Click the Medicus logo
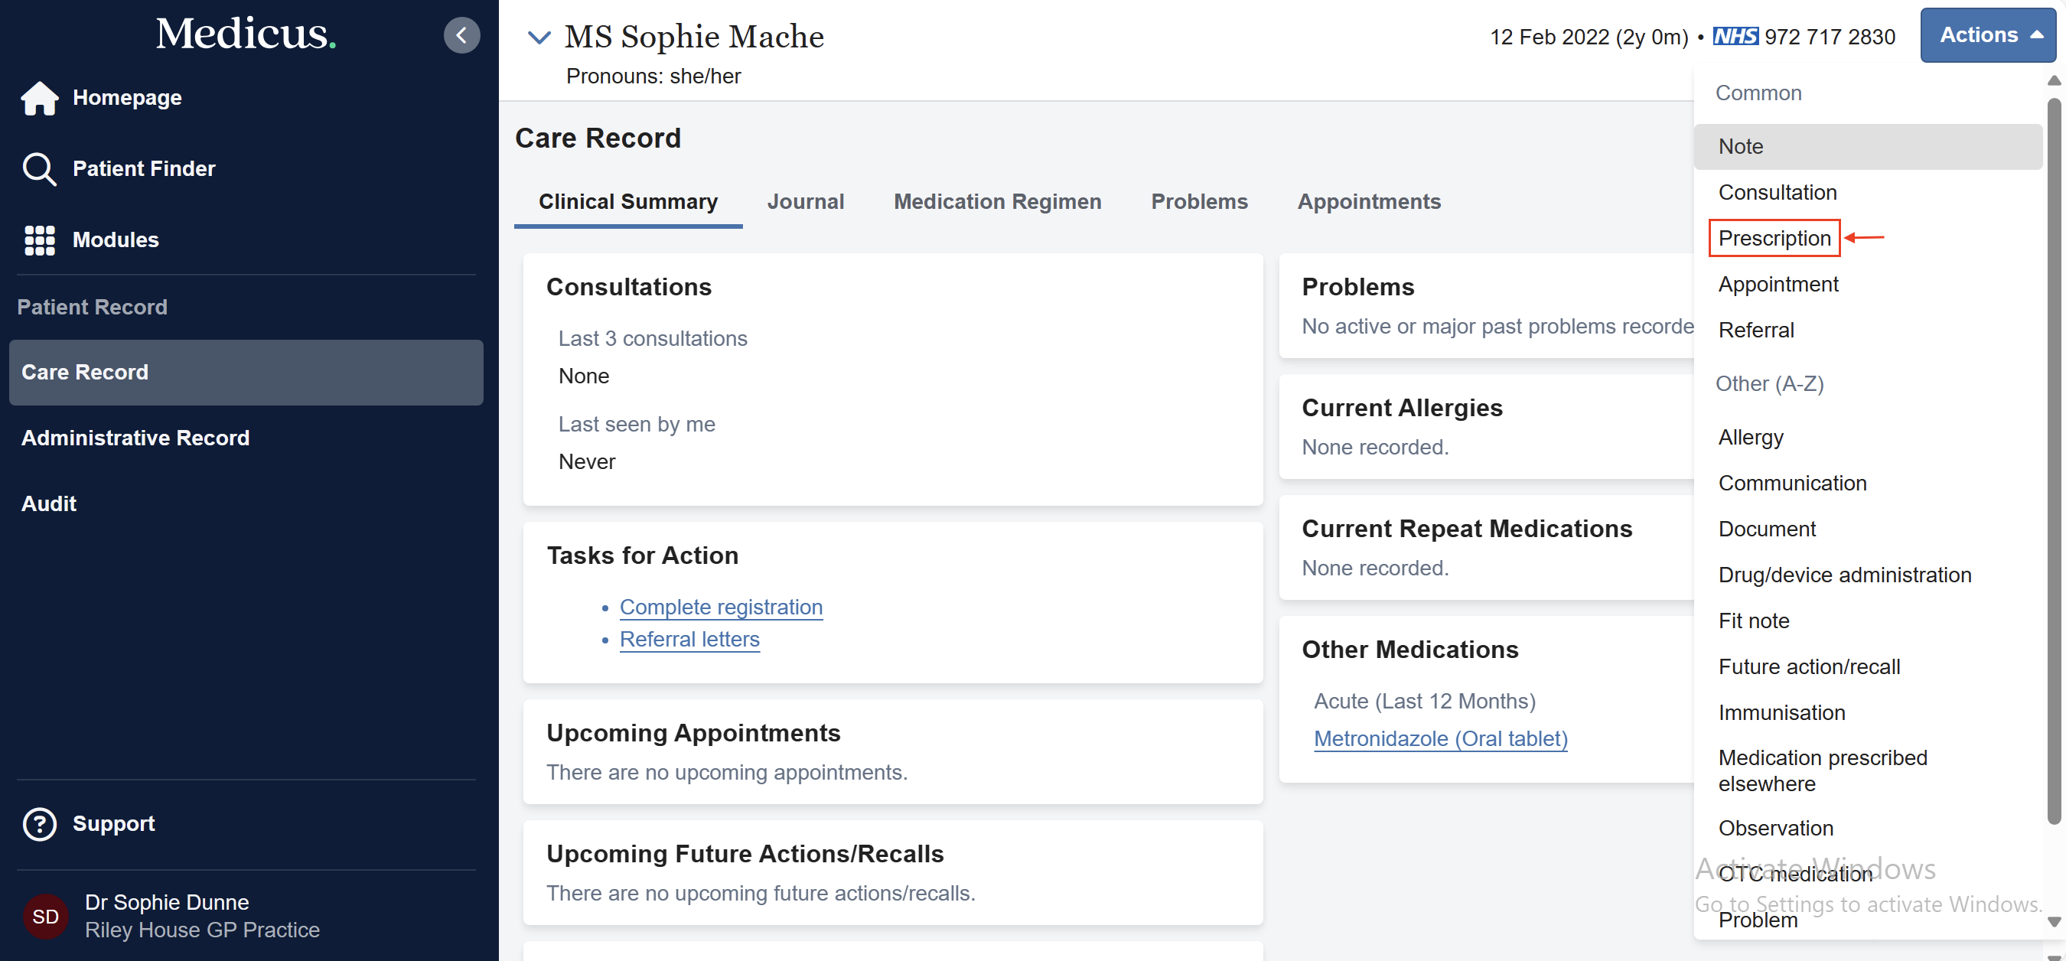 (246, 34)
